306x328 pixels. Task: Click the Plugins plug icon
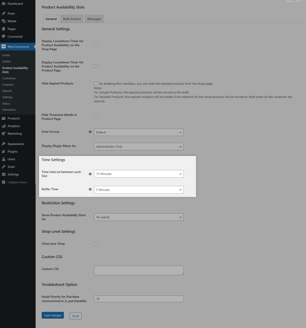[3, 152]
